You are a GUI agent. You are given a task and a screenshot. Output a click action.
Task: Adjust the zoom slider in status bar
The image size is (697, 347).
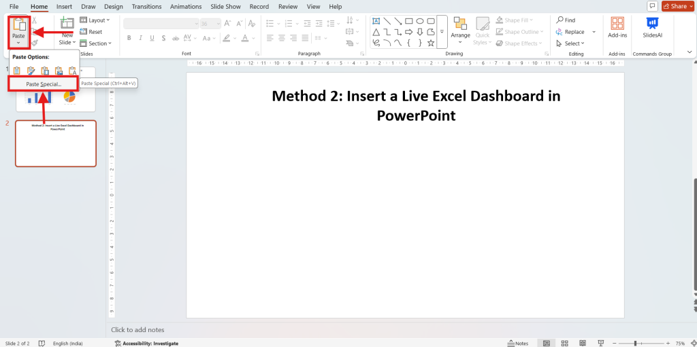click(636, 343)
